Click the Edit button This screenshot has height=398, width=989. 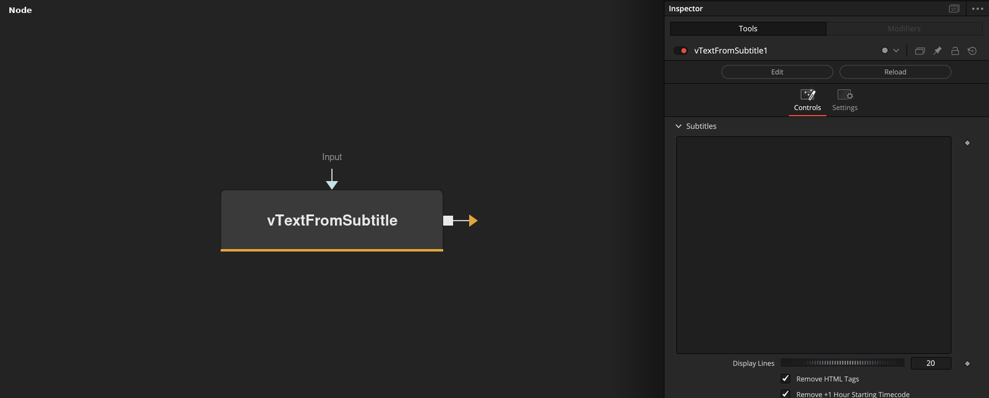777,72
